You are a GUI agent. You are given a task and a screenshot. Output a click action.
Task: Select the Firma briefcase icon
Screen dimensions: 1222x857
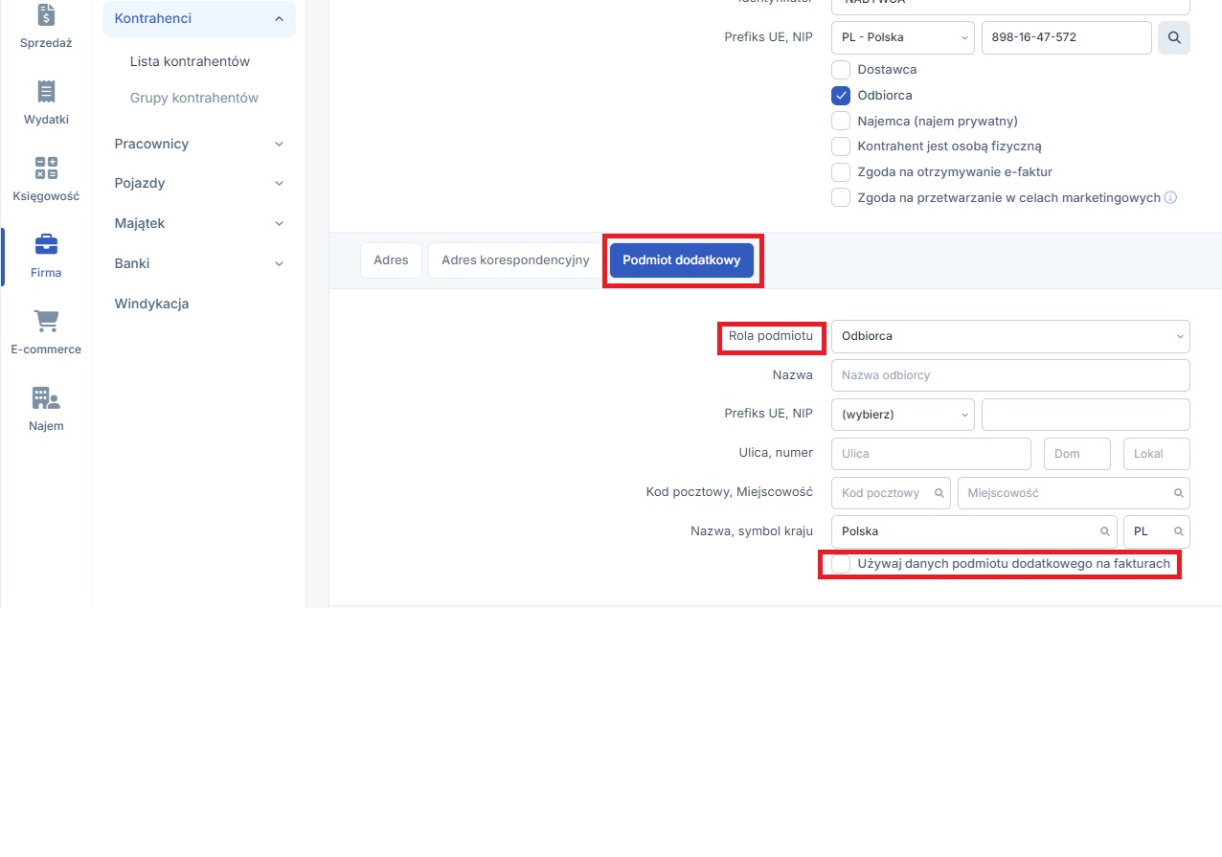tap(46, 244)
